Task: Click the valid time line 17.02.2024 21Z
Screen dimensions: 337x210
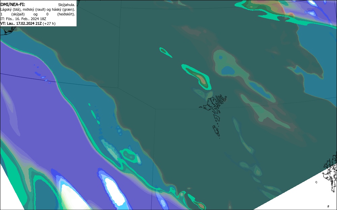Action: [28, 23]
